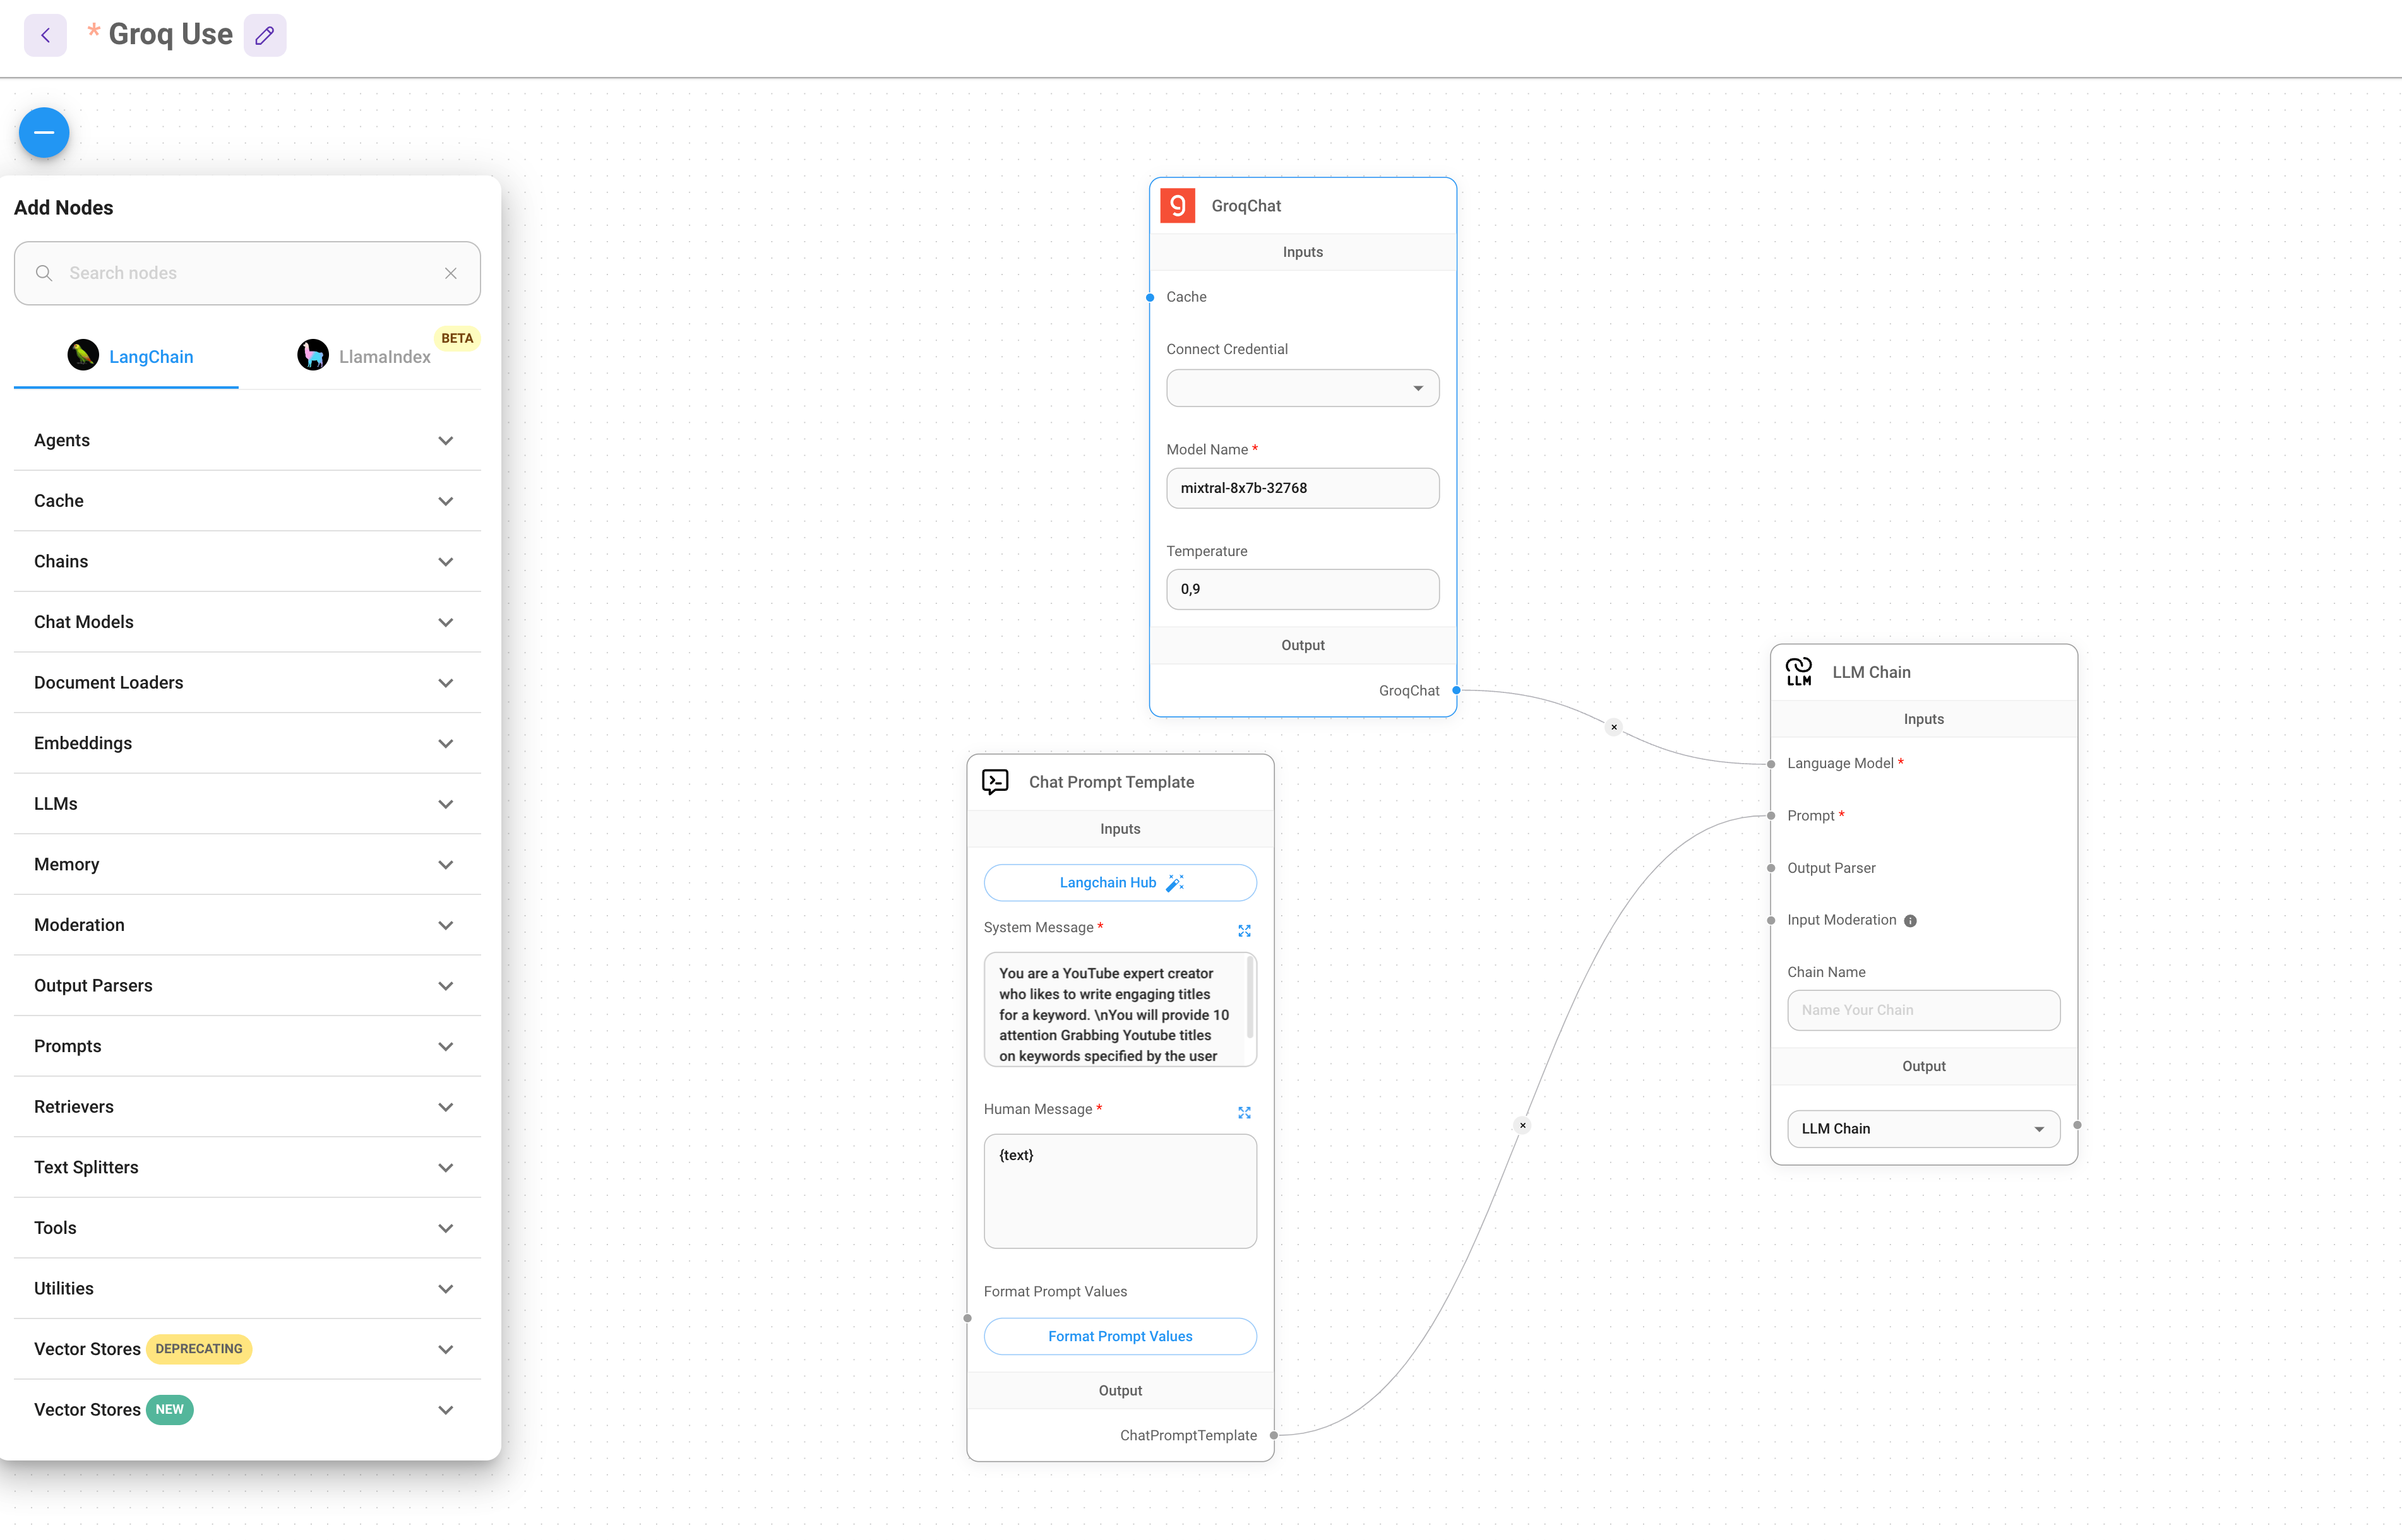
Task: Open Langchain Hub from the prompt node
Action: point(1108,882)
